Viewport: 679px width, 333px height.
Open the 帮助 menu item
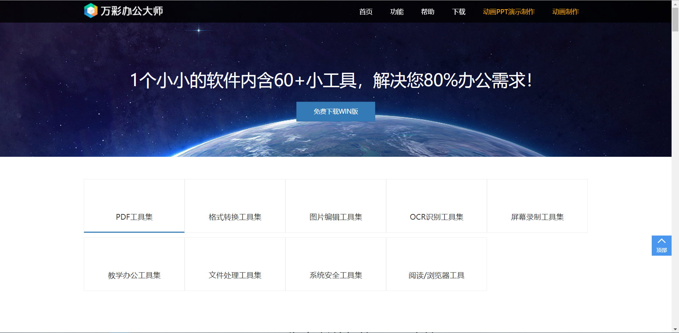[428, 12]
